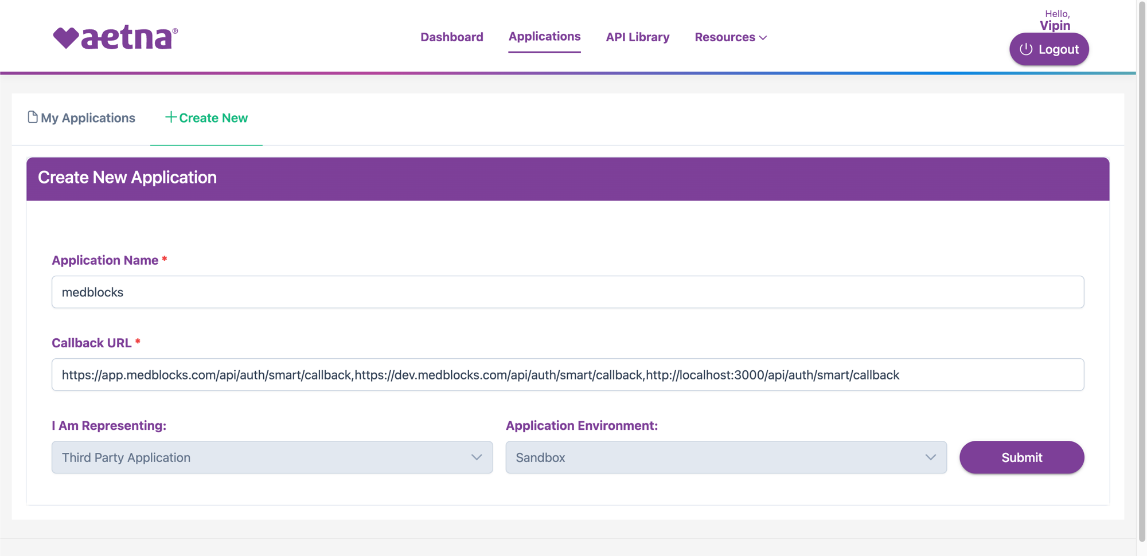
Task: Log out of the portal
Action: pyautogui.click(x=1049, y=49)
